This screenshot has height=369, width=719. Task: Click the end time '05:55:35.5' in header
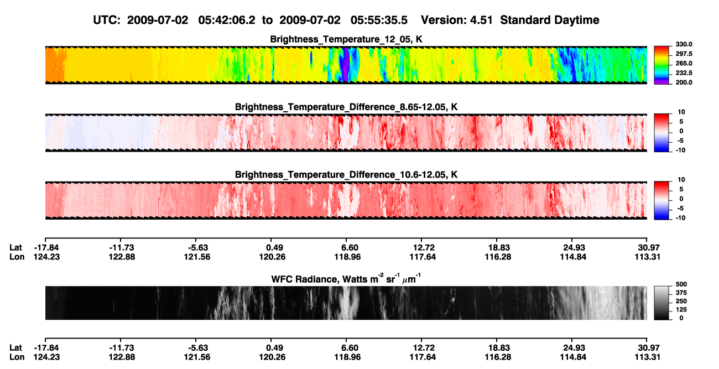coord(379,20)
